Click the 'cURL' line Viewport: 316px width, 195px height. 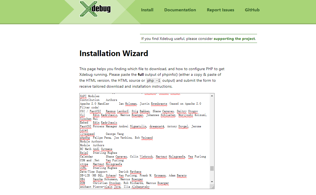click(99, 168)
